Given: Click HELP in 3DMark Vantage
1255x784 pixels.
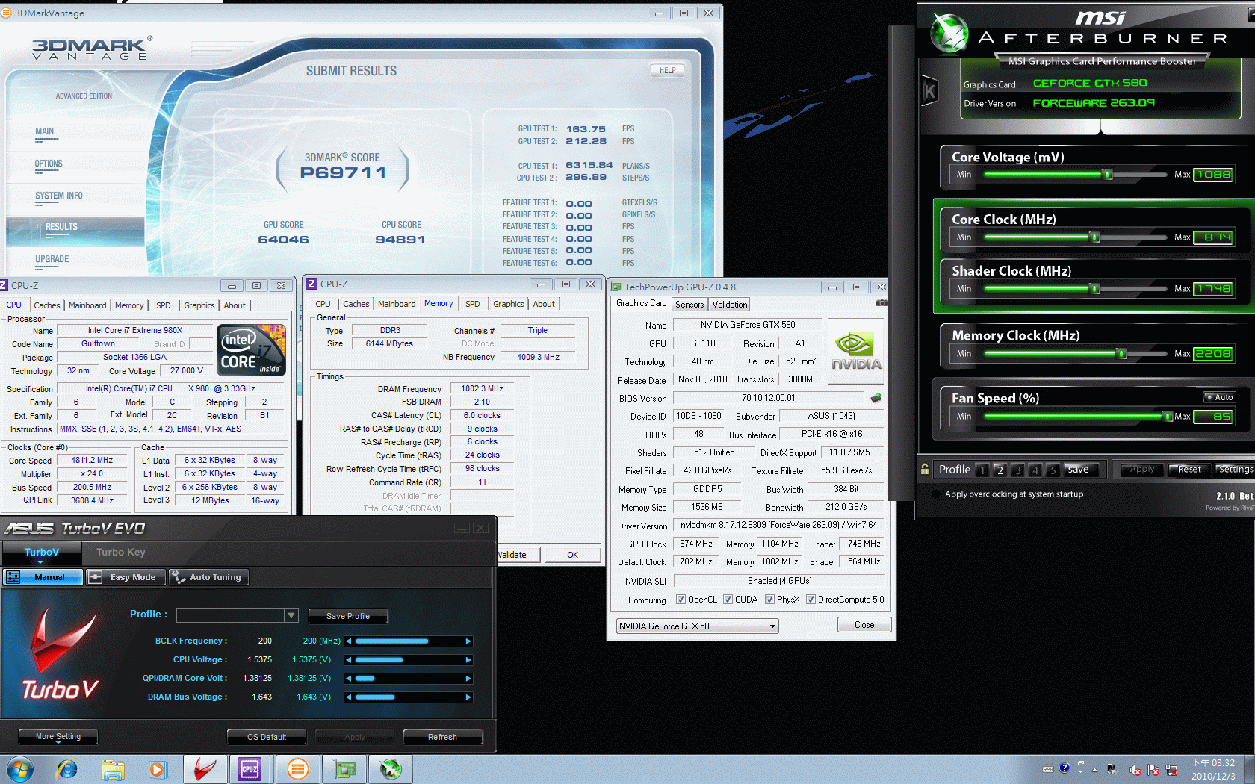Looking at the screenshot, I should (x=668, y=71).
